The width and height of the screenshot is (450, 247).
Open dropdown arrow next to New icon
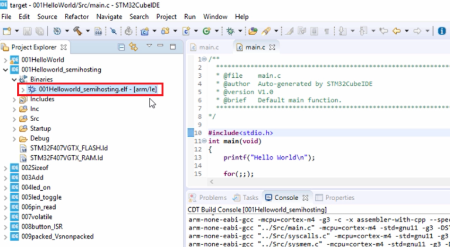(17, 31)
